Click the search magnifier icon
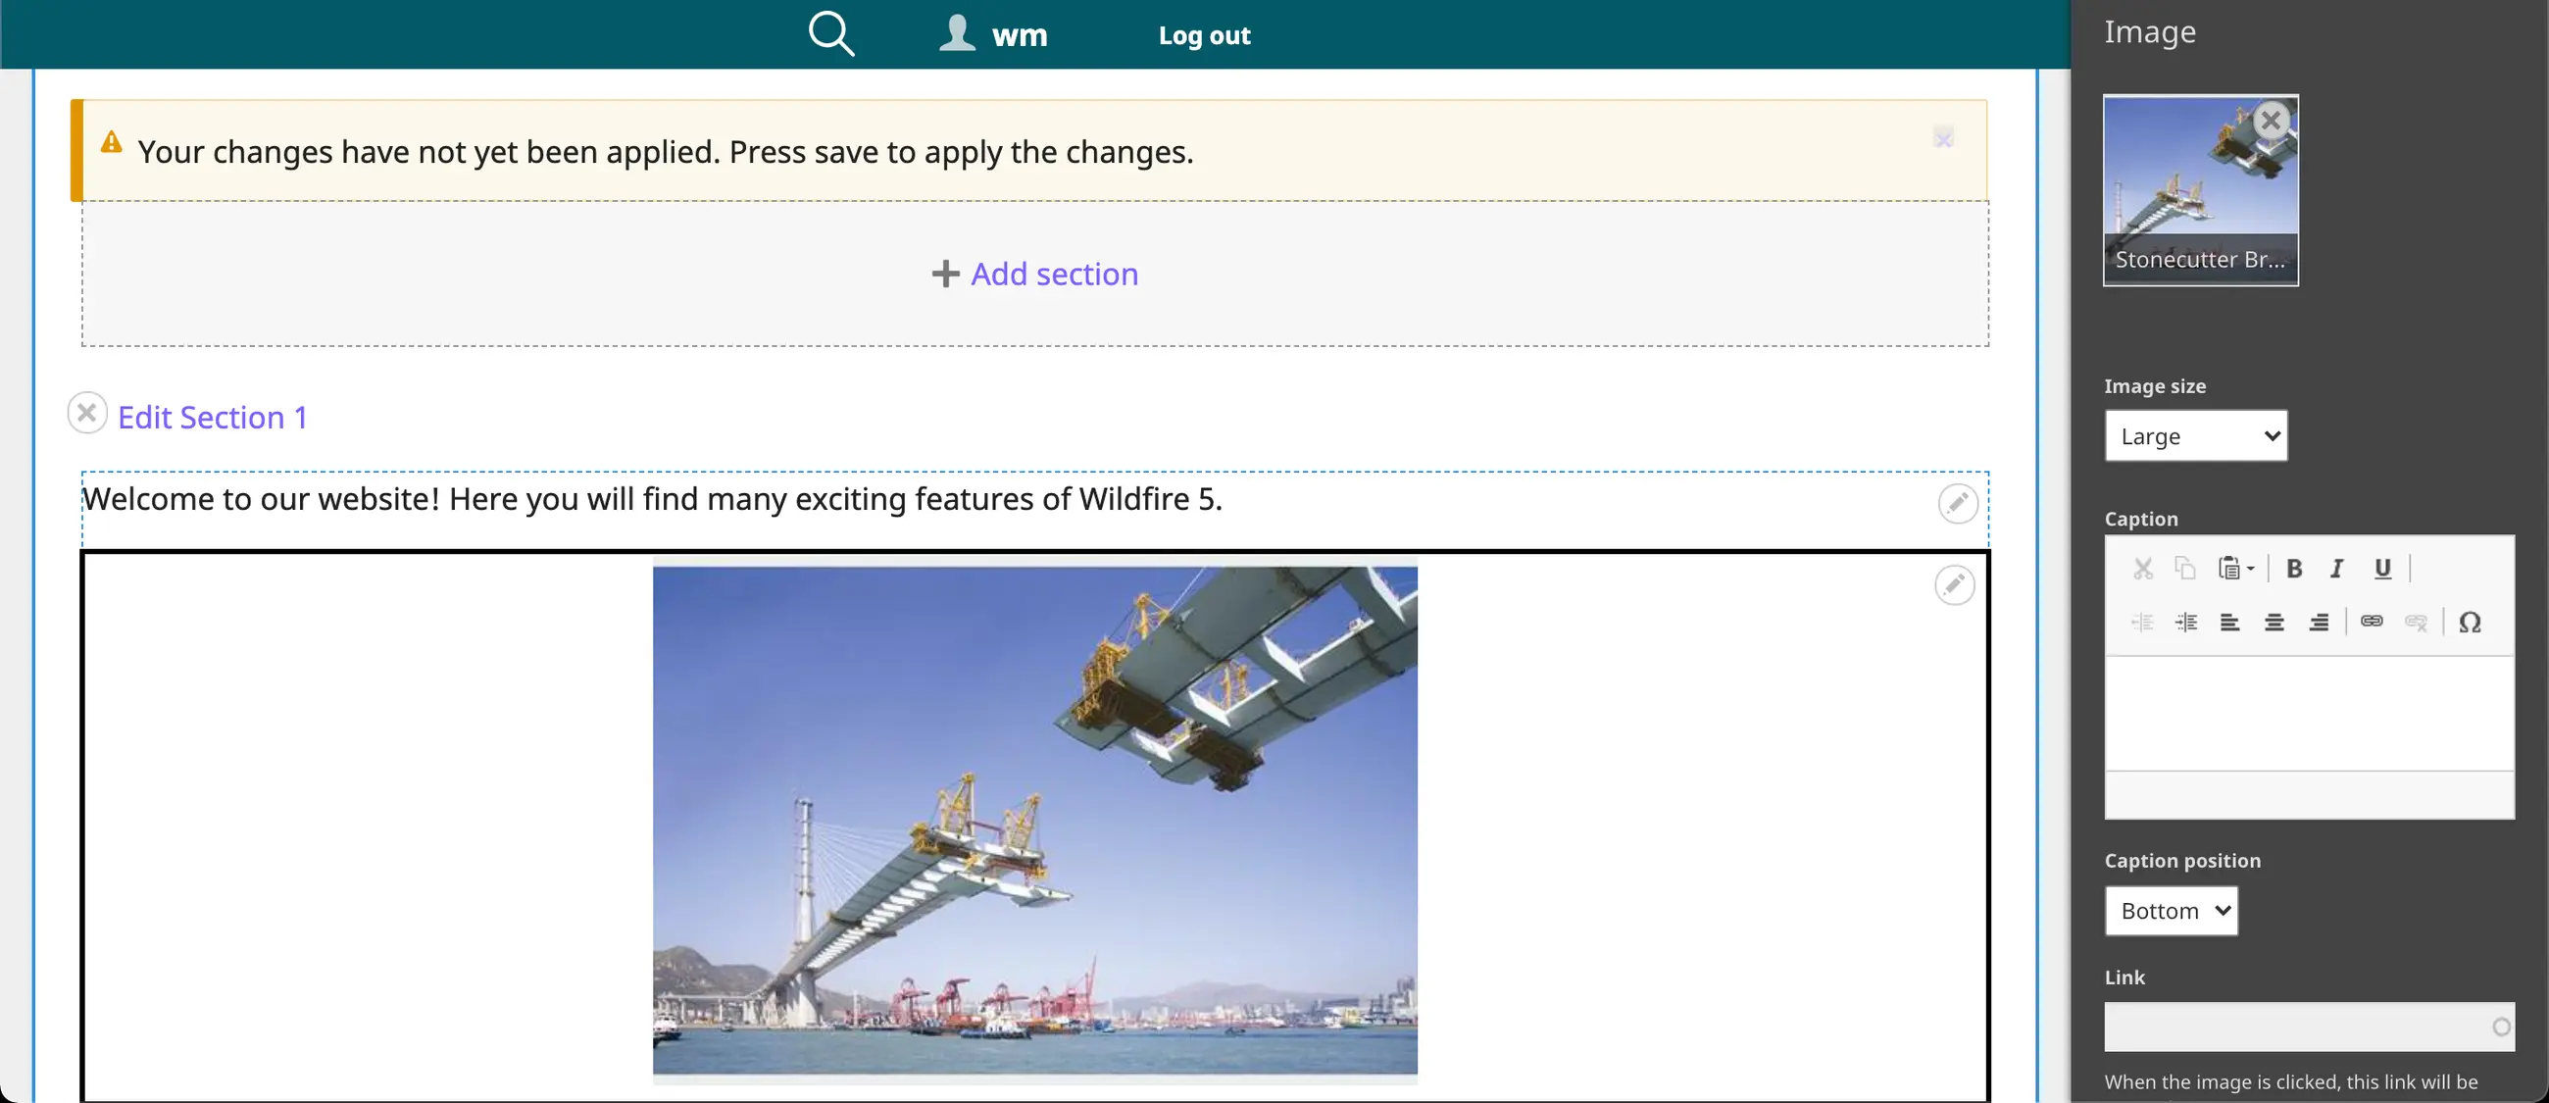 pos(830,33)
